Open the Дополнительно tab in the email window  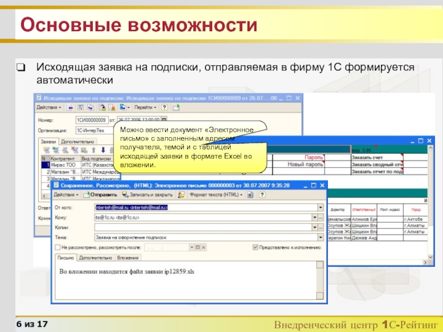95,258
